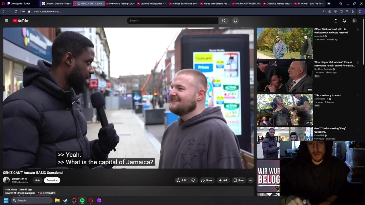Click the video title 'GEN Z CAN'T Answer BASIC Questions!'
This screenshot has width=365, height=205.
33,173
